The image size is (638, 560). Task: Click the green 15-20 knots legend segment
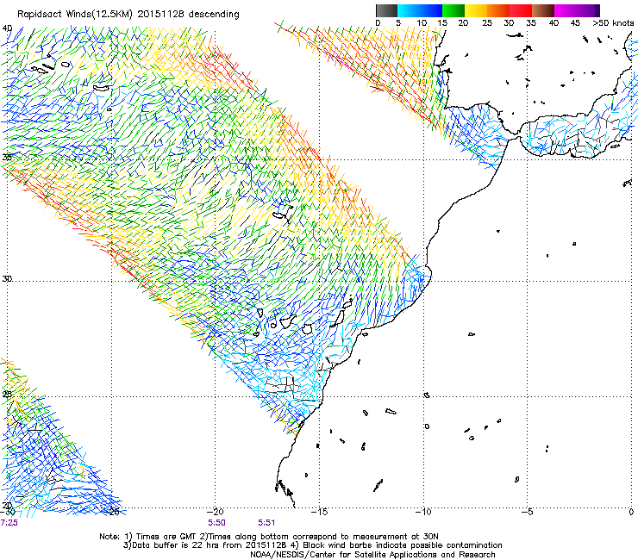(453, 10)
